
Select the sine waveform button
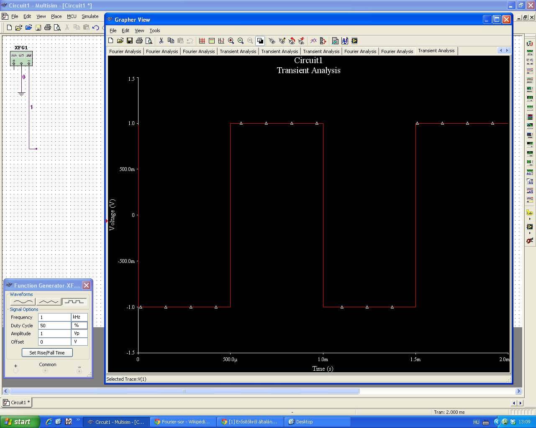tap(23, 301)
